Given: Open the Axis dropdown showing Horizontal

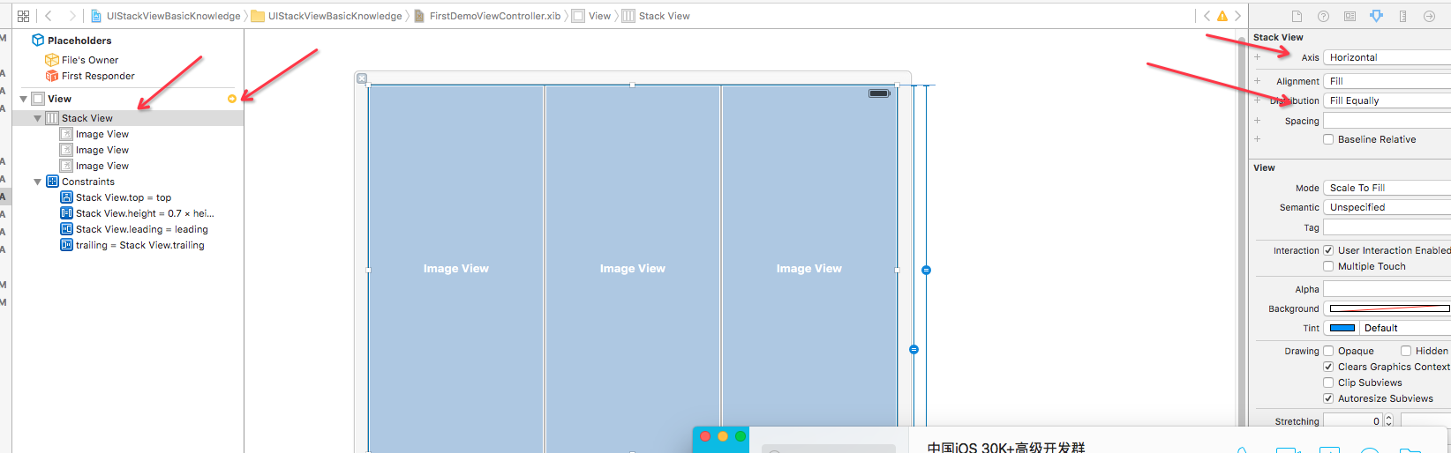Looking at the screenshot, I should (1387, 57).
